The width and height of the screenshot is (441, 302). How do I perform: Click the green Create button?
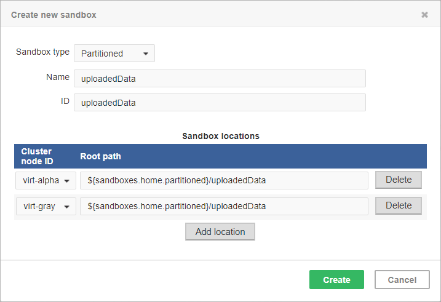click(x=336, y=280)
